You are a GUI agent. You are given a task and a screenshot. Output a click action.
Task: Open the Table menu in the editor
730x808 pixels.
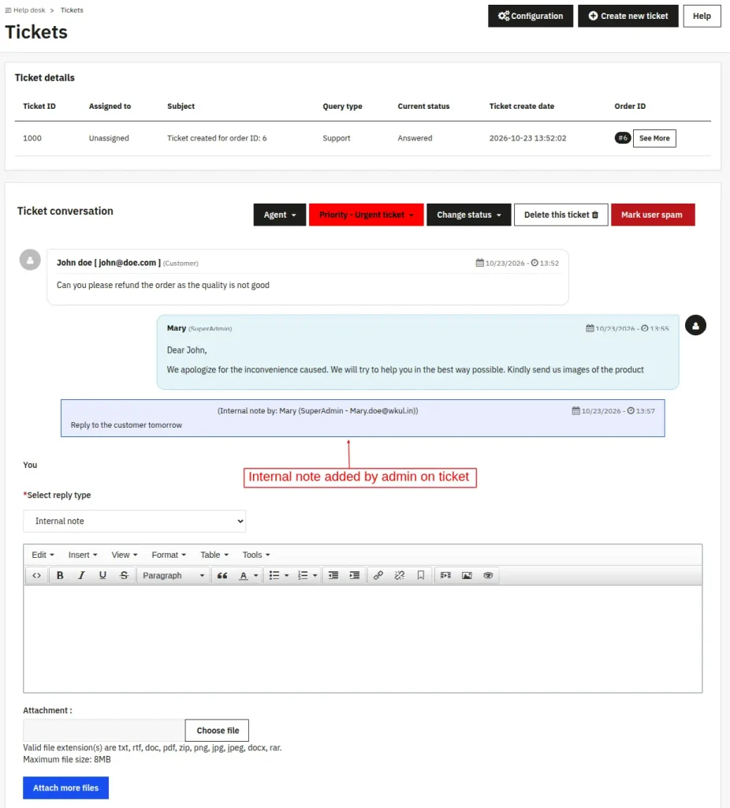[214, 555]
